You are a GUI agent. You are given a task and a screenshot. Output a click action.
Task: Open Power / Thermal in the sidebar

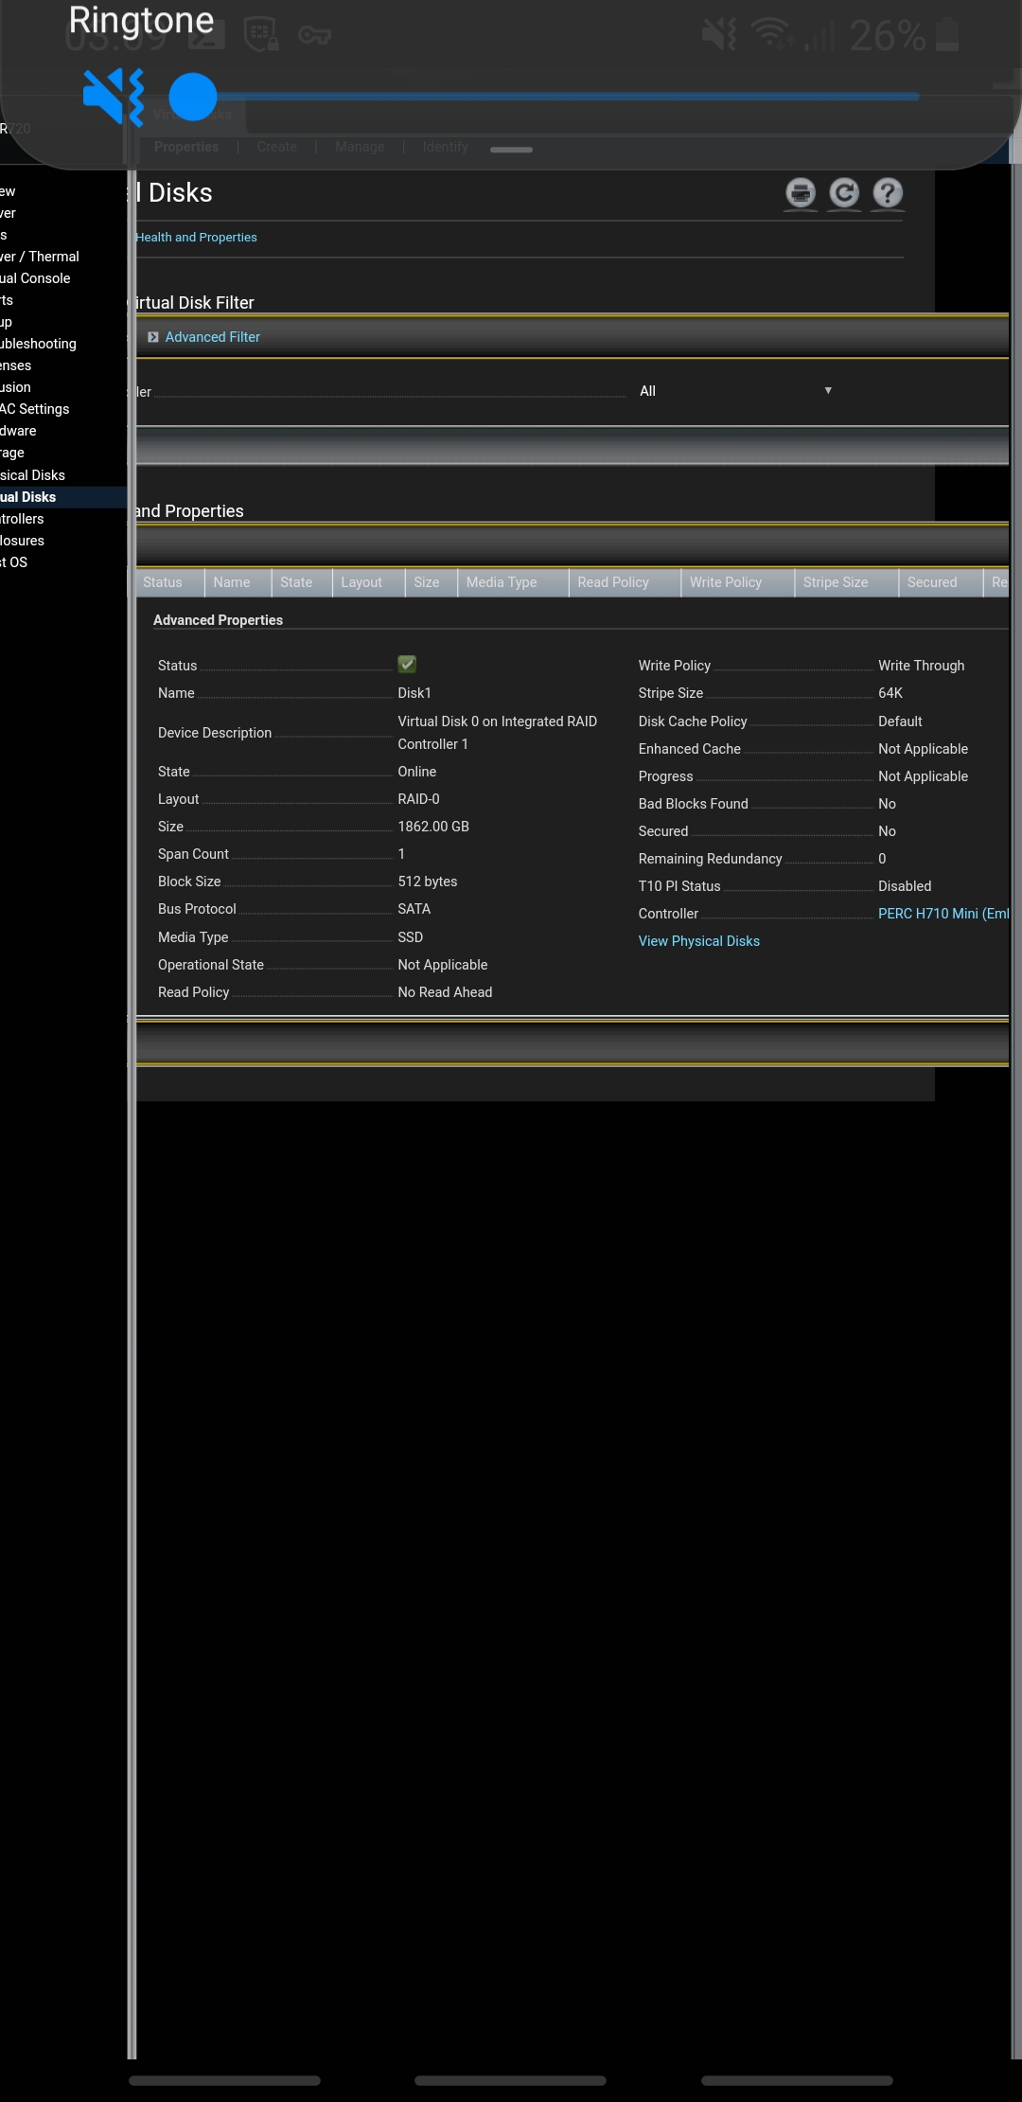pyautogui.click(x=40, y=257)
